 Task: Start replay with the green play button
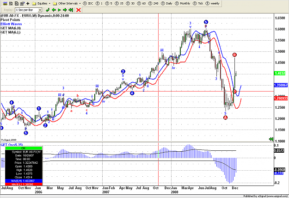[59, 10]
